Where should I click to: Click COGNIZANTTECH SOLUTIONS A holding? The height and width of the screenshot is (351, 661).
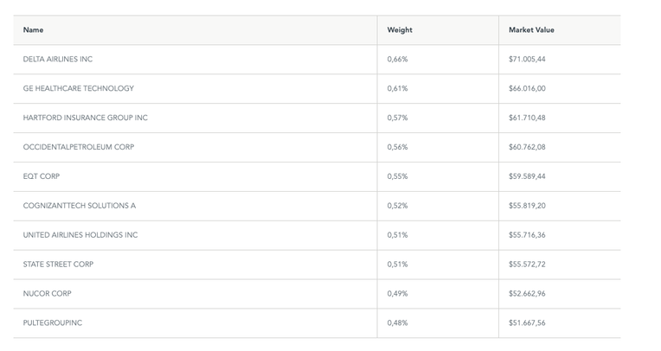[x=80, y=206]
